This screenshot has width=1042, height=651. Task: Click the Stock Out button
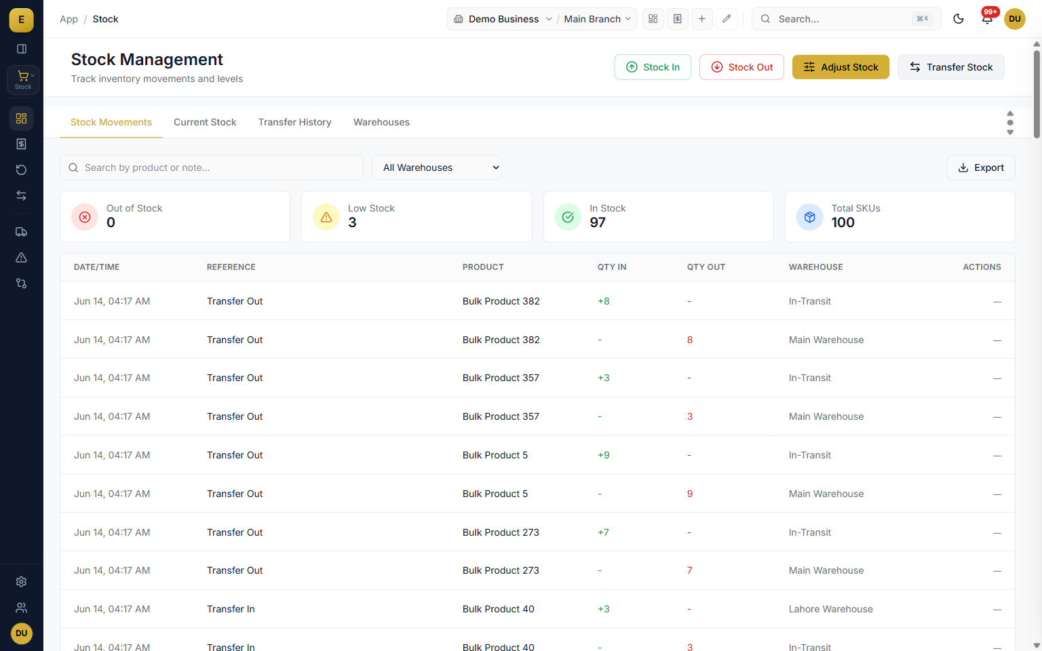coord(741,67)
